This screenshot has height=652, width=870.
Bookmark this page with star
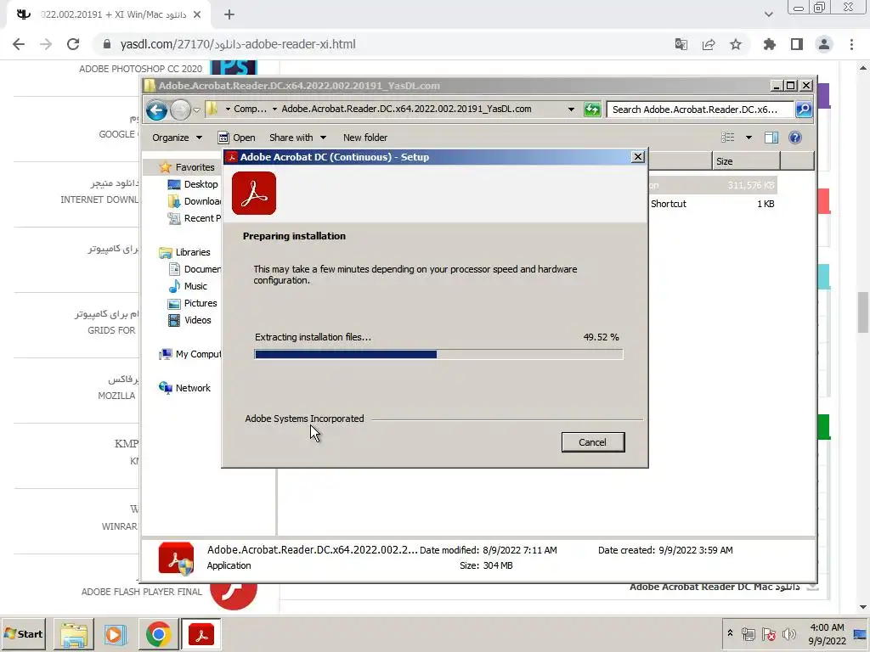point(736,44)
